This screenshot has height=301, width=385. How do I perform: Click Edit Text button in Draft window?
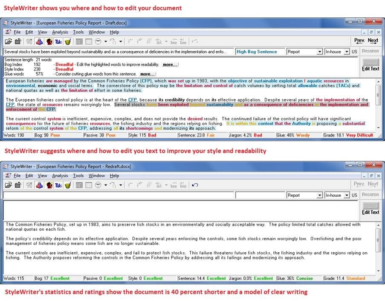[x=371, y=65]
